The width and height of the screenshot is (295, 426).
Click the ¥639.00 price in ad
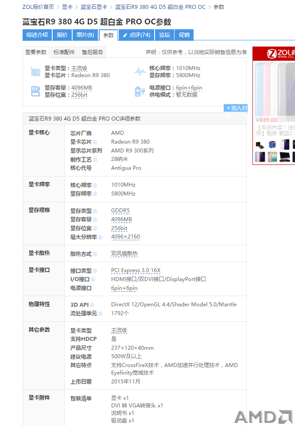(x=267, y=120)
